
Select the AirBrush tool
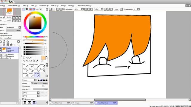[31, 65]
